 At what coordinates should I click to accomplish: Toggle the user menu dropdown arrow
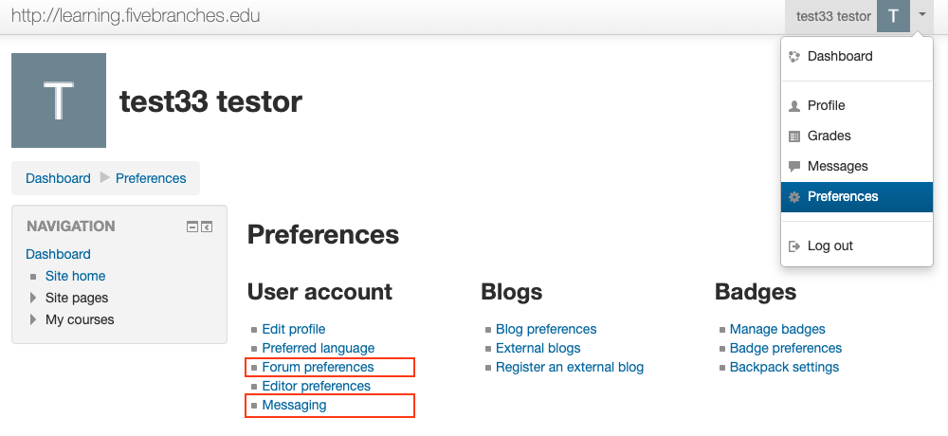coord(921,14)
